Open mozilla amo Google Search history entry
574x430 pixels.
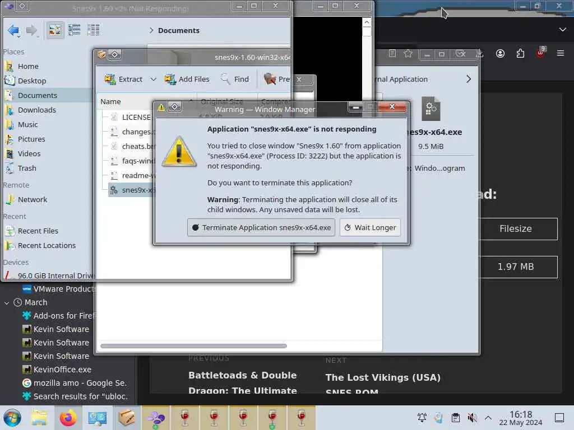pos(75,383)
